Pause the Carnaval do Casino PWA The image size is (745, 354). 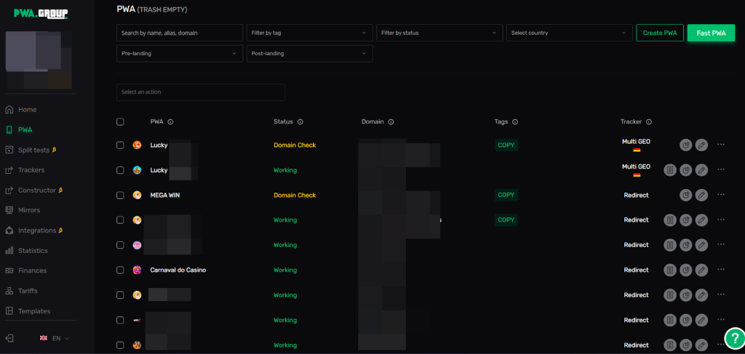[x=670, y=270]
